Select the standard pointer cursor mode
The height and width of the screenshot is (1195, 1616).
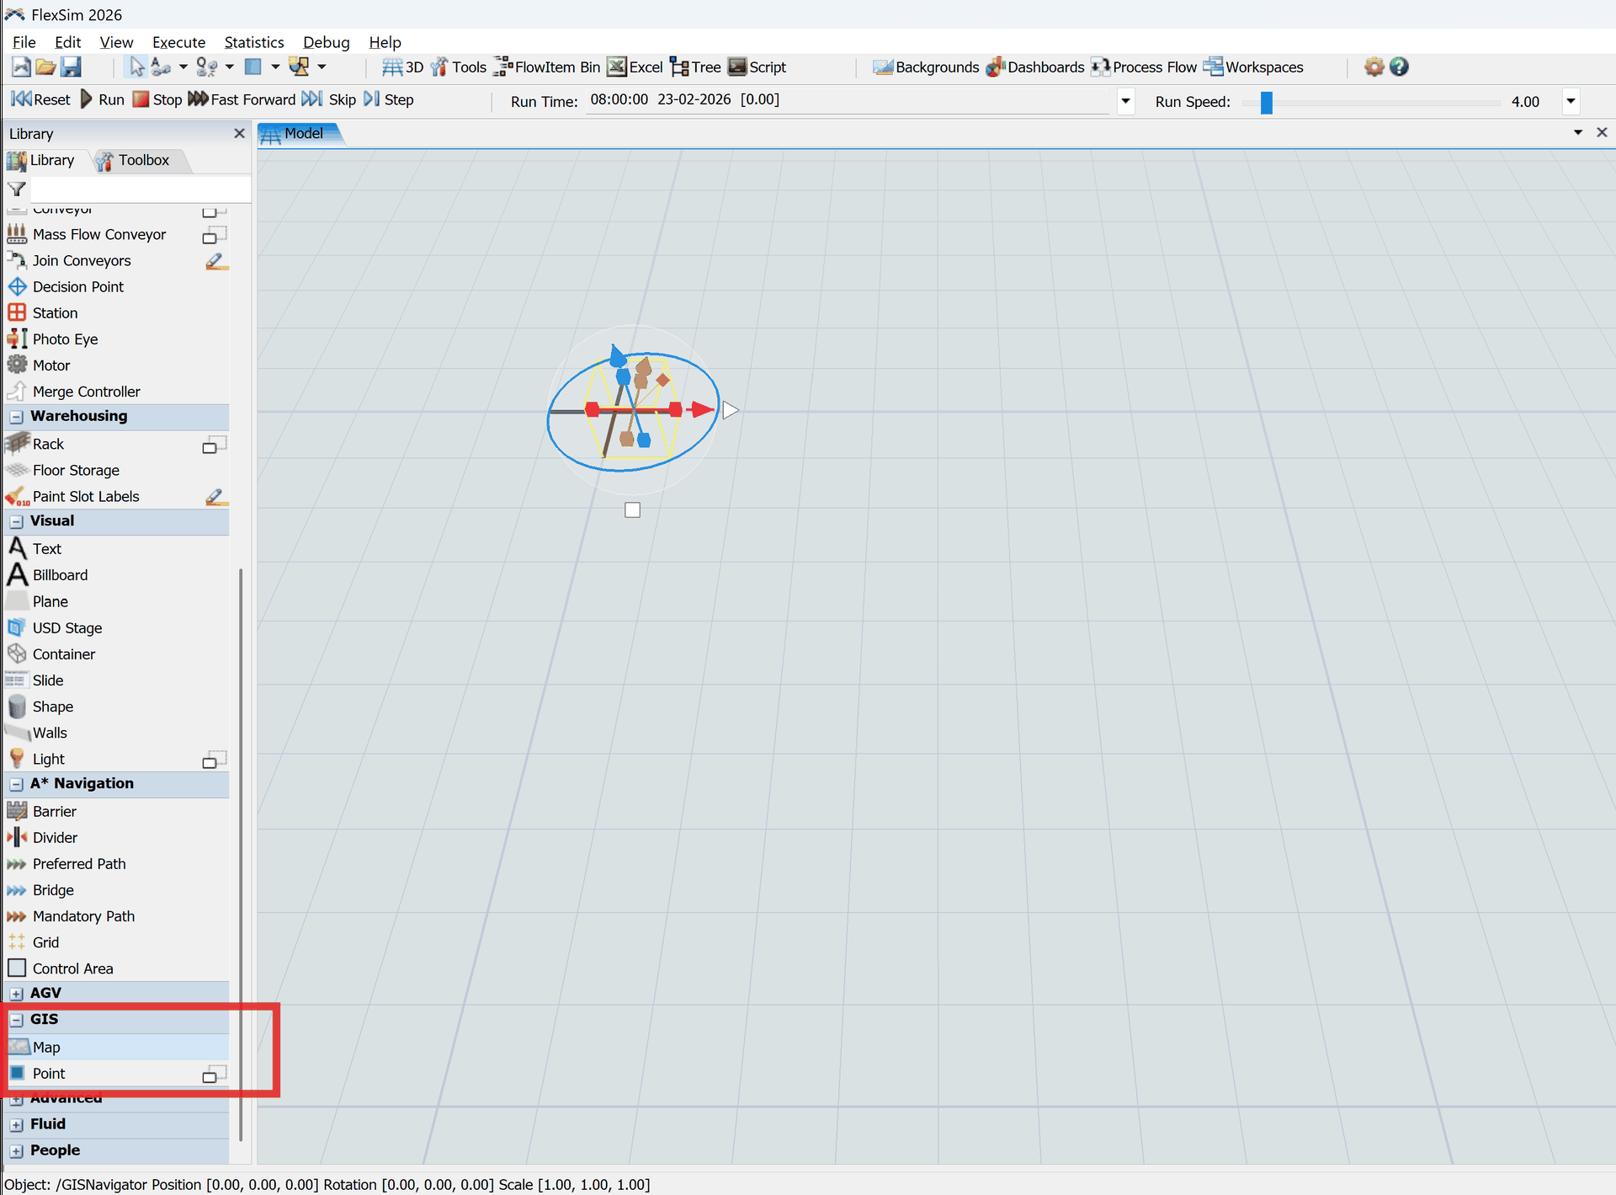[x=136, y=67]
